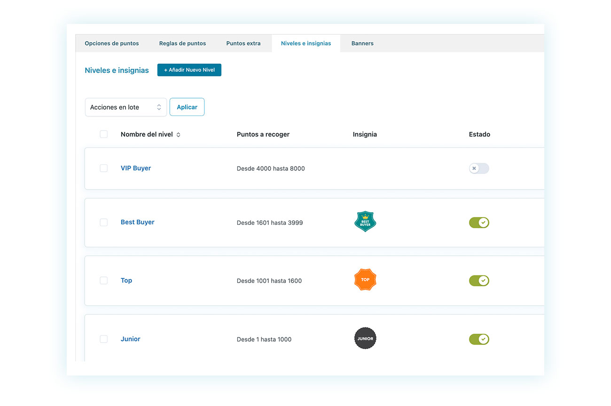The image size is (611, 406).
Task: Enable the VIP Buyer status toggle
Action: (479, 169)
